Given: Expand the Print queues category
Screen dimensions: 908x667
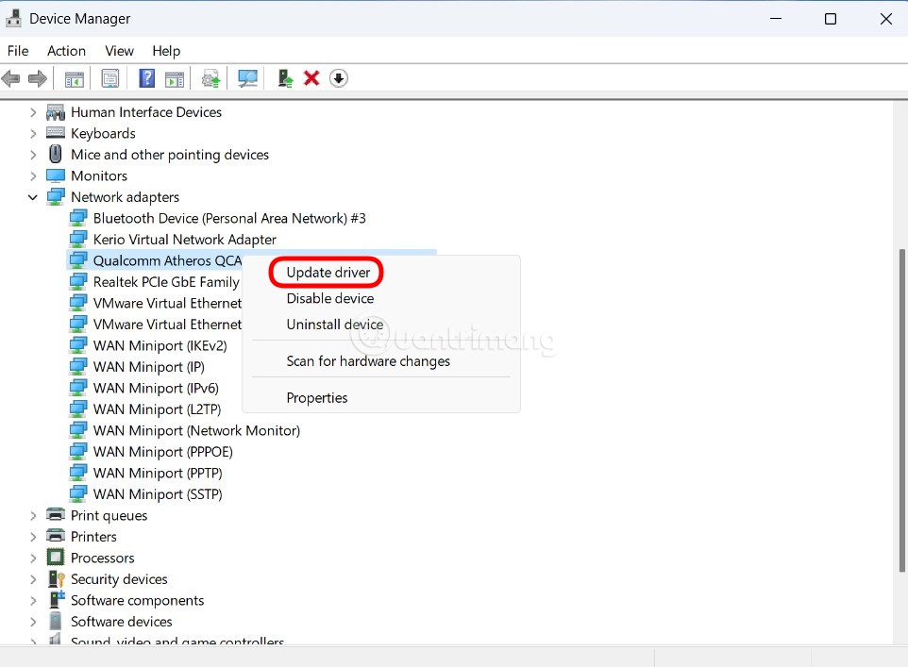Looking at the screenshot, I should tap(32, 515).
